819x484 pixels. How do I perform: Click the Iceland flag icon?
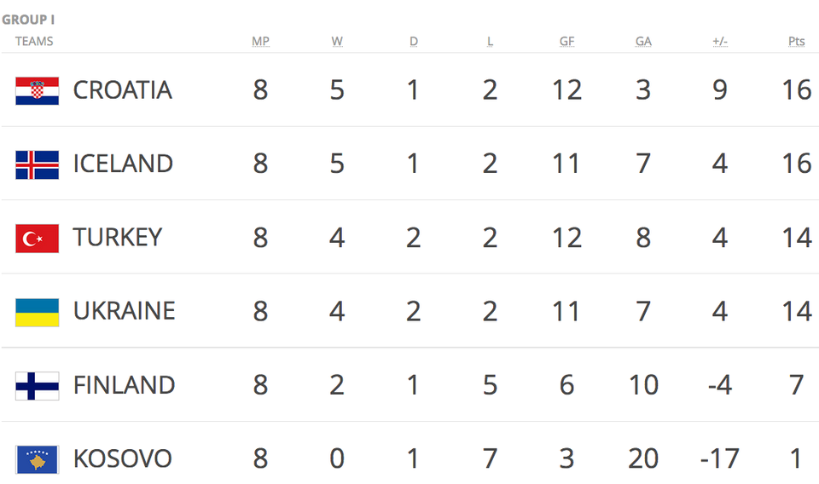(37, 164)
